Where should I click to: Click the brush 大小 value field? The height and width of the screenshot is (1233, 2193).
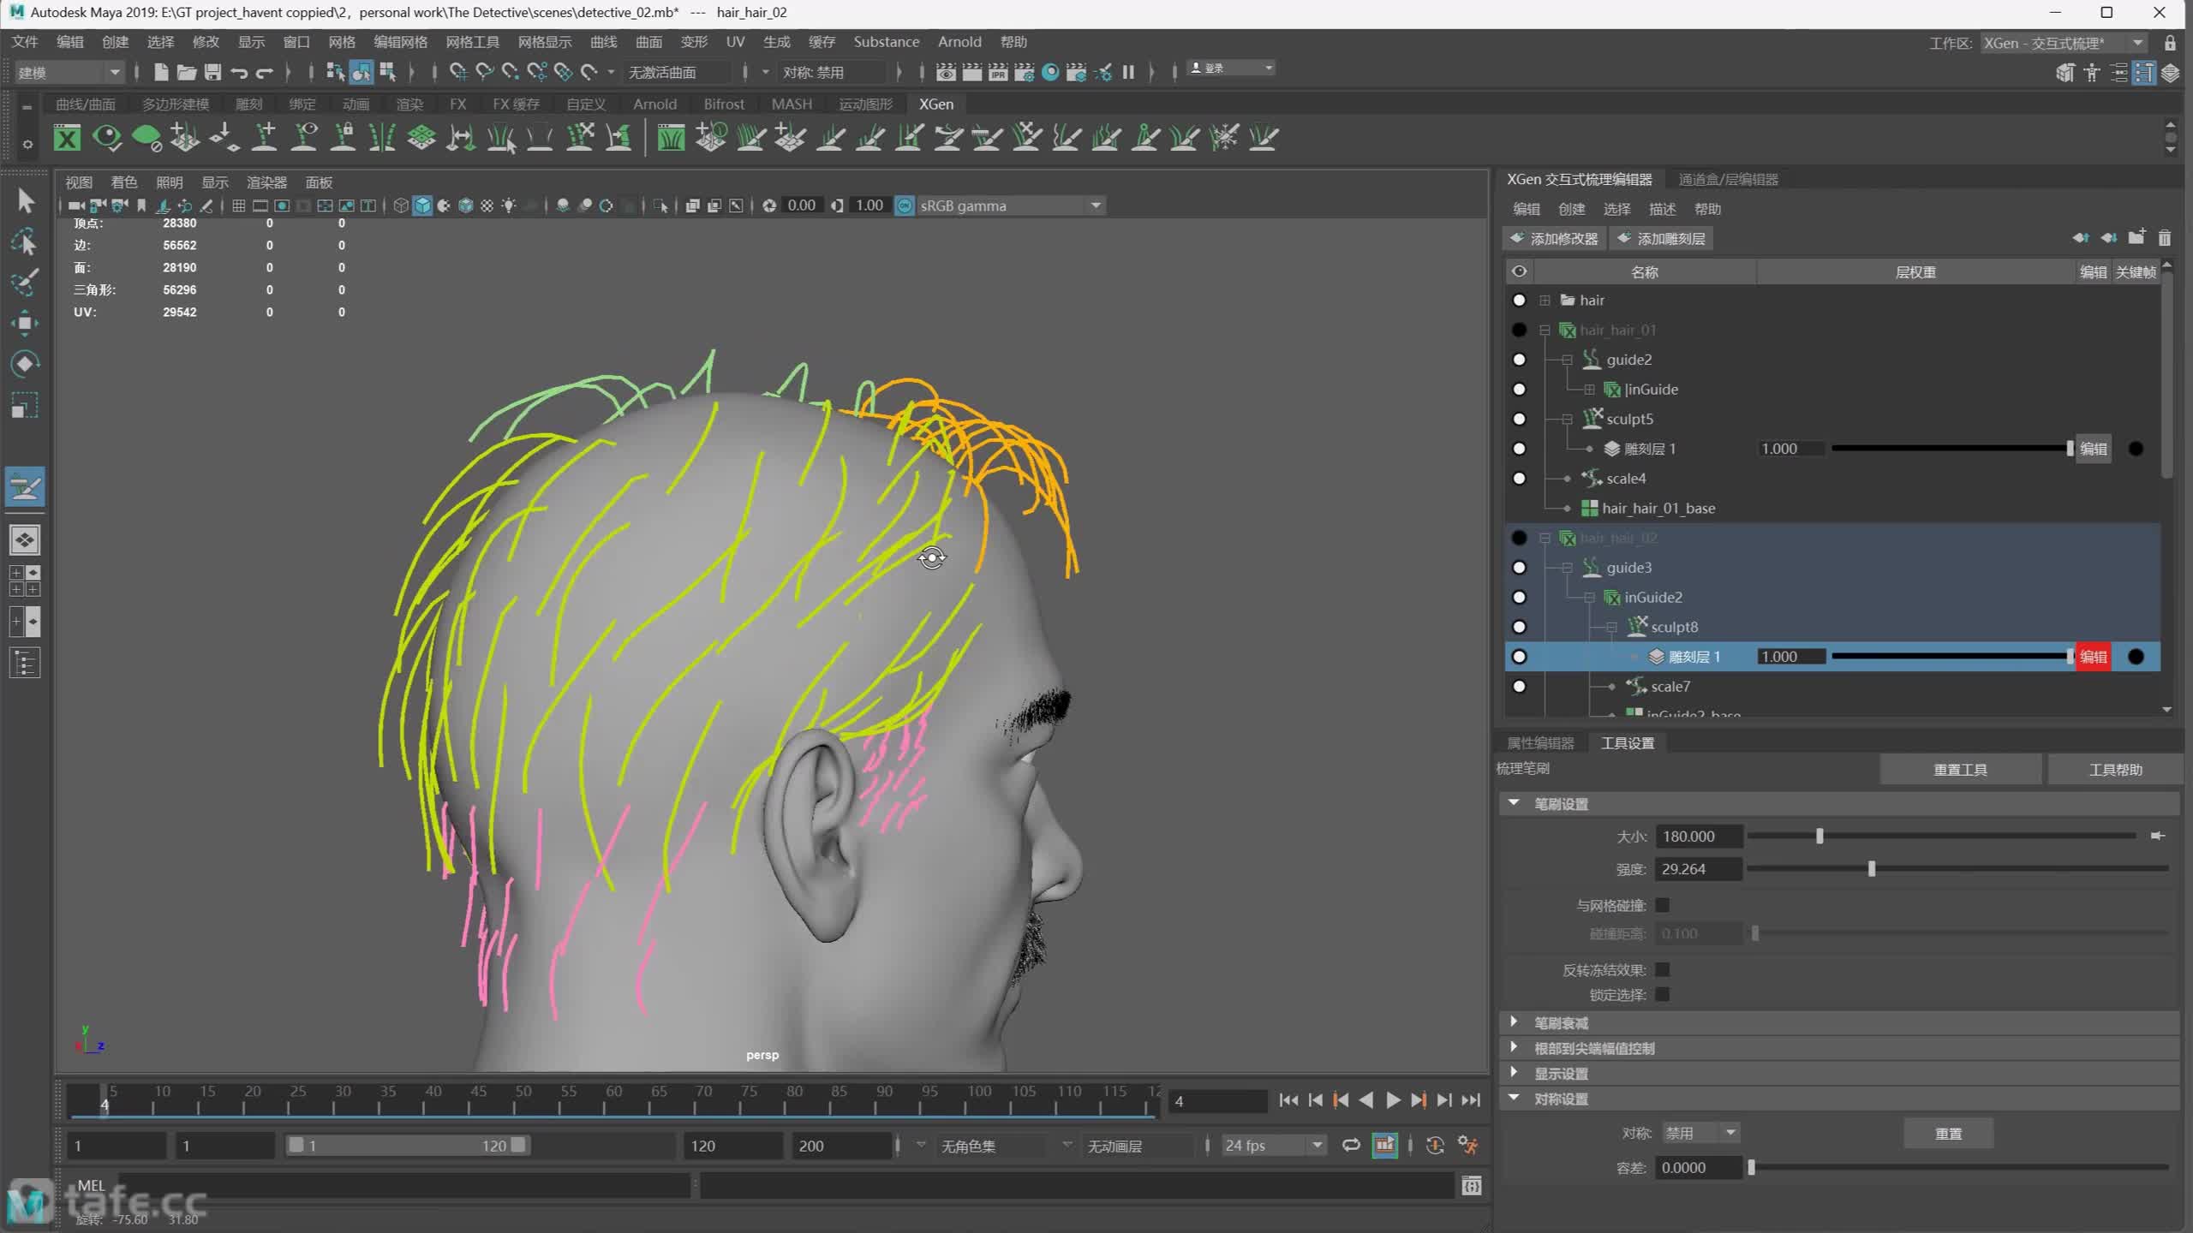pyautogui.click(x=1699, y=836)
